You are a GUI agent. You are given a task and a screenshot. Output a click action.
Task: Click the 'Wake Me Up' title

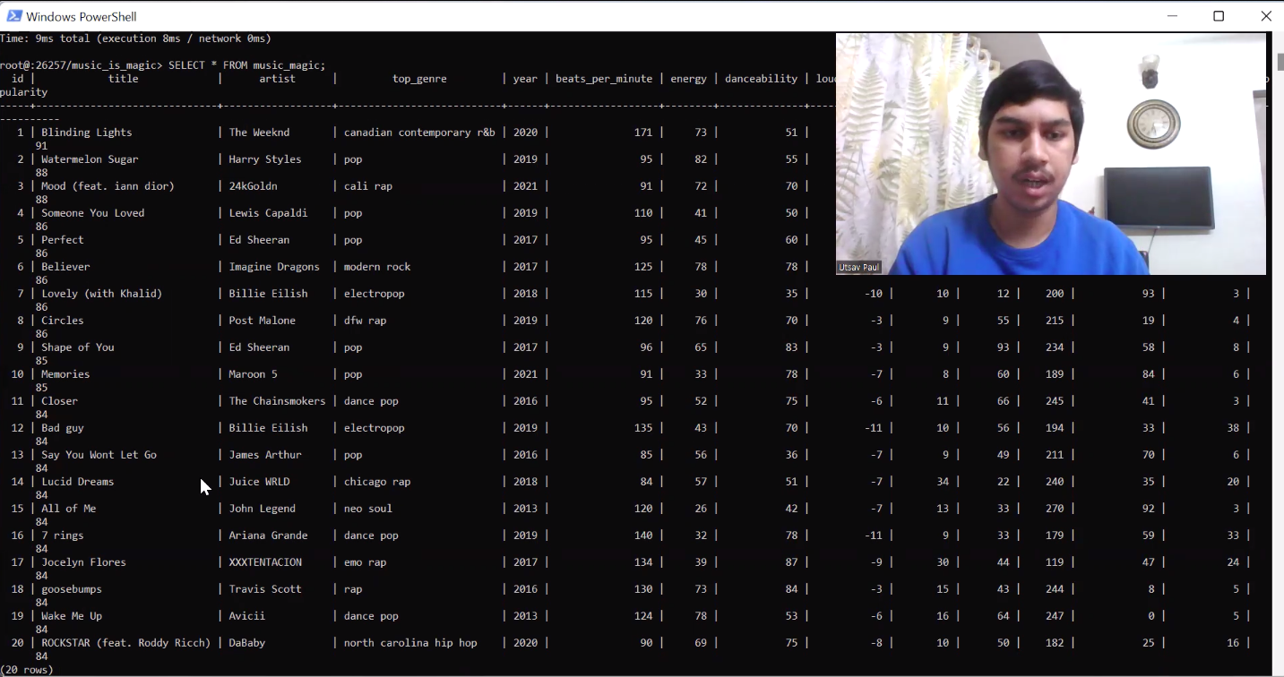click(x=71, y=616)
